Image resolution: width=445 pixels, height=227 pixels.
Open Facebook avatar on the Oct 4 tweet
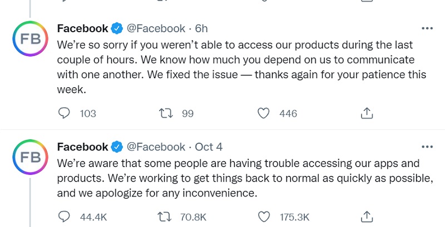[31, 157]
